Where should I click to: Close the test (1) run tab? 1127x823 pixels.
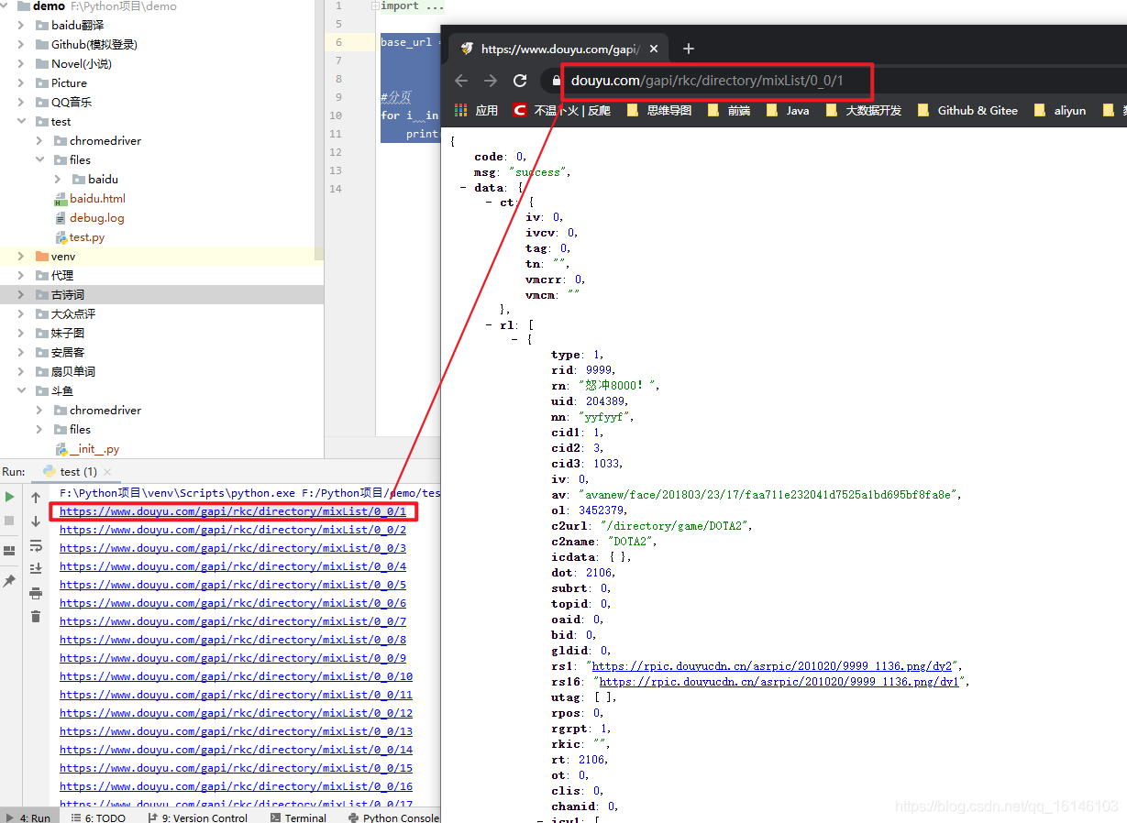107,472
